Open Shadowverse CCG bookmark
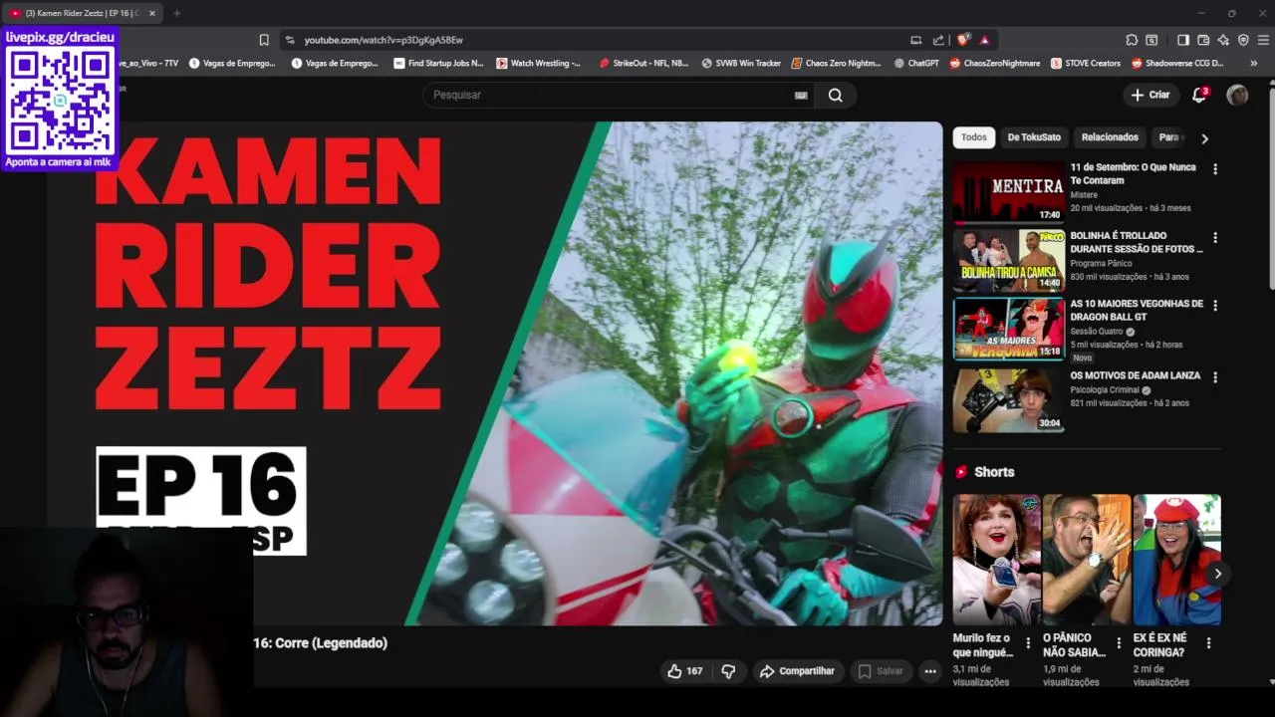Viewport: 1275px width, 717px height. click(x=1177, y=63)
